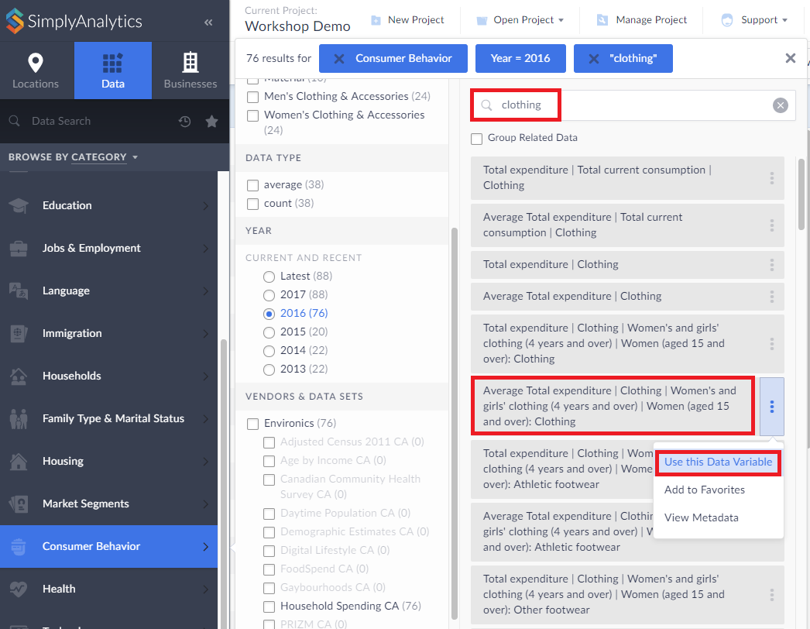Click the search history clock icon
Image resolution: width=810 pixels, height=629 pixels.
(184, 122)
